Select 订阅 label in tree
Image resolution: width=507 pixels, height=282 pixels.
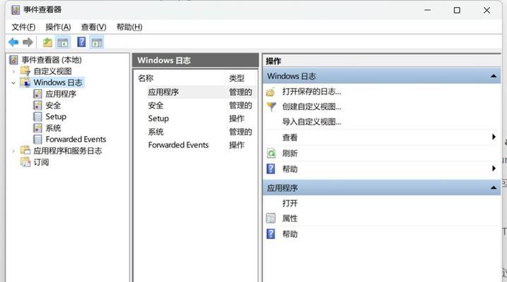[41, 162]
